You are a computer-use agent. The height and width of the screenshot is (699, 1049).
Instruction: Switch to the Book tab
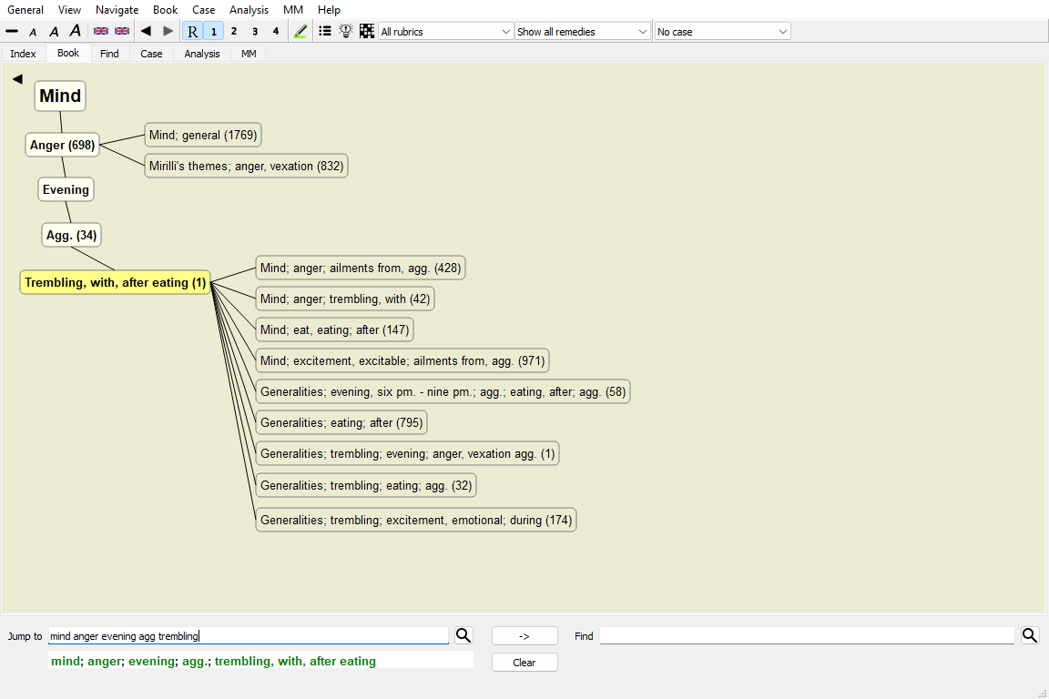pos(68,53)
